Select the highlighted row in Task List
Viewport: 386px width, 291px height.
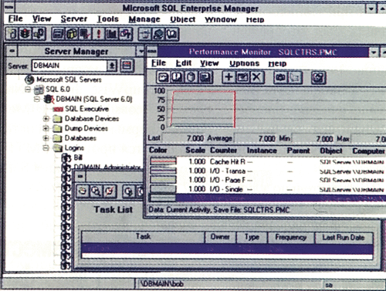pos(228,249)
